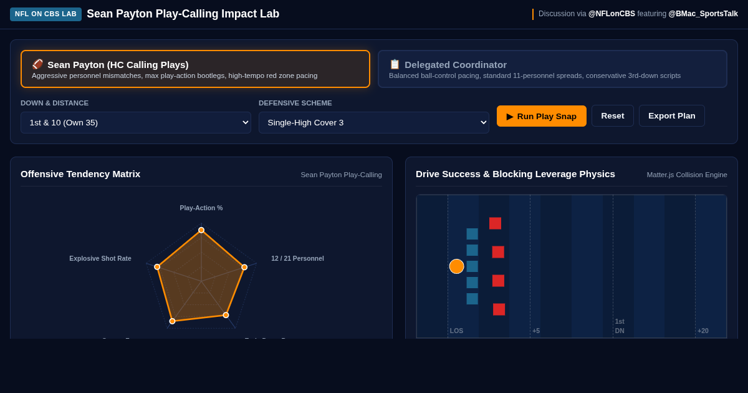Open the @NFLonCBS mention
The height and width of the screenshot is (393, 748).
click(x=611, y=14)
